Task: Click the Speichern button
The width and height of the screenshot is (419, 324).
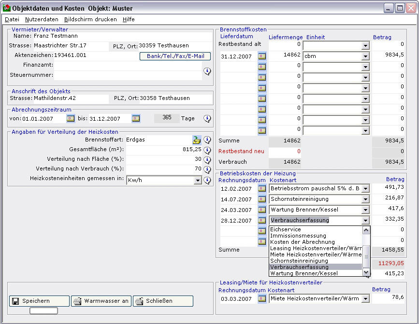Action: coord(39,301)
